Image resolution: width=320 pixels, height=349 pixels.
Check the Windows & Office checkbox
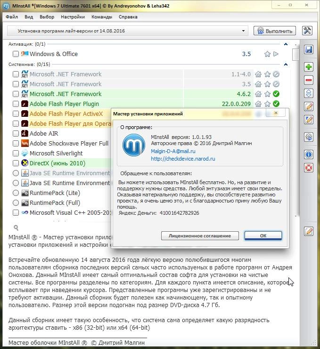16,54
